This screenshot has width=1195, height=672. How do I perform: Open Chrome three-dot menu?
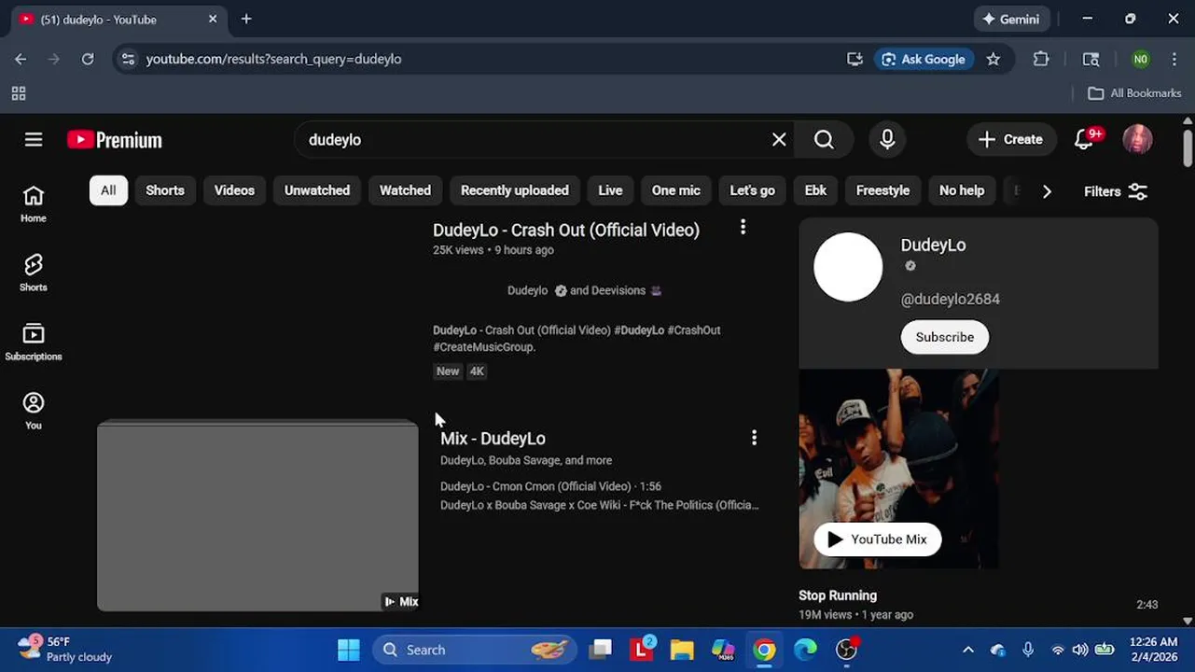(x=1174, y=59)
